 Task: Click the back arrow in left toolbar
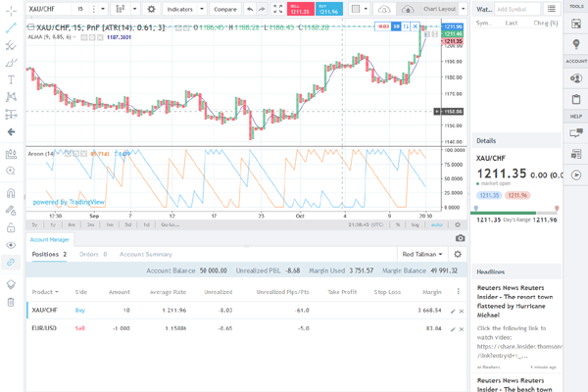click(x=11, y=131)
